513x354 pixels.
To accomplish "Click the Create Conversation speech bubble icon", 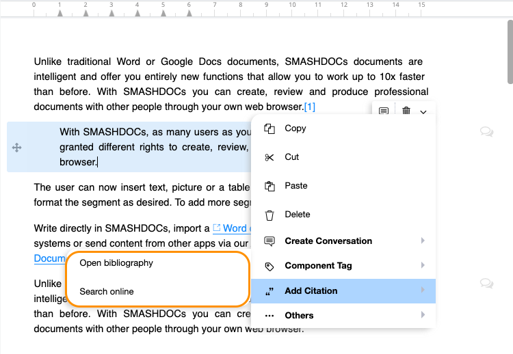I will pyautogui.click(x=269, y=241).
